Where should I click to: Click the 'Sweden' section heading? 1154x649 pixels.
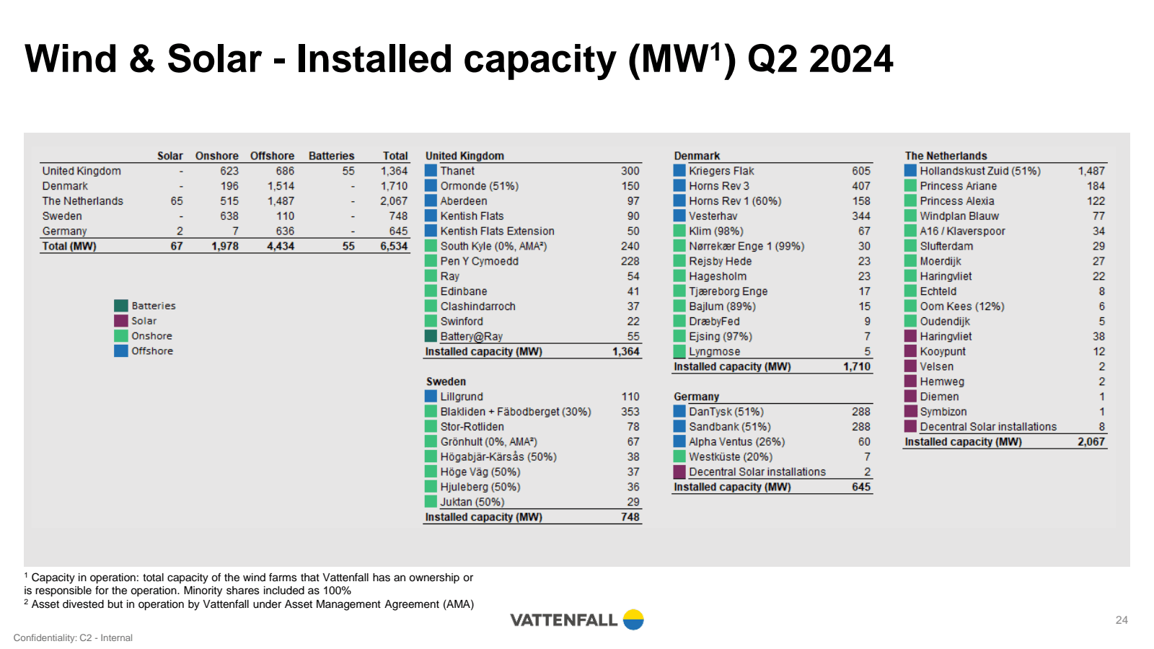(446, 381)
